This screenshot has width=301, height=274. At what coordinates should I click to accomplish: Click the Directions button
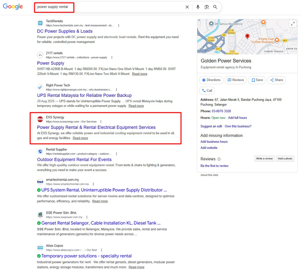coord(211,80)
